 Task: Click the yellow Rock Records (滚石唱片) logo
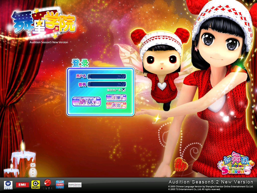point(36,185)
